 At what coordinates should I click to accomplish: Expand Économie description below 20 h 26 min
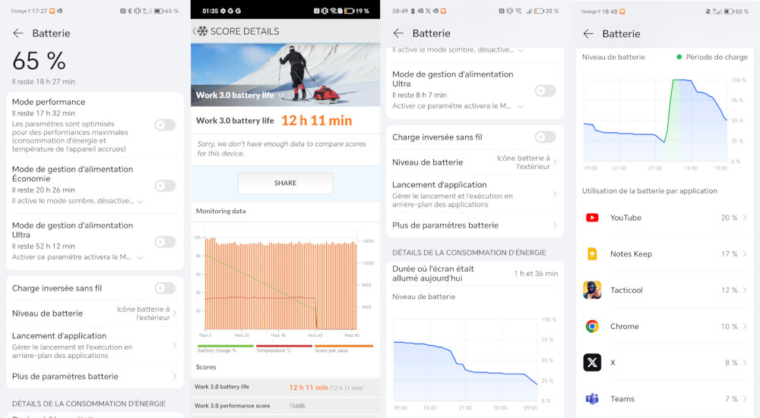141,201
